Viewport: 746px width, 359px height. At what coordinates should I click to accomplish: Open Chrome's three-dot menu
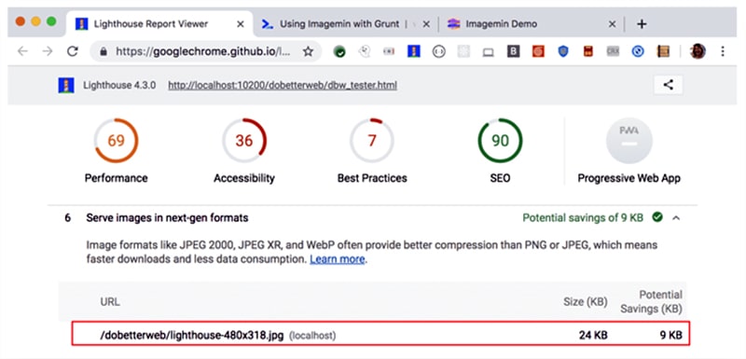(723, 51)
